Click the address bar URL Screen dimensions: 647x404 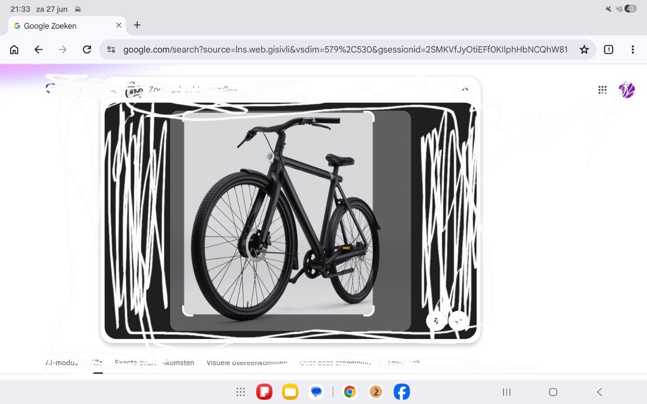pyautogui.click(x=345, y=50)
